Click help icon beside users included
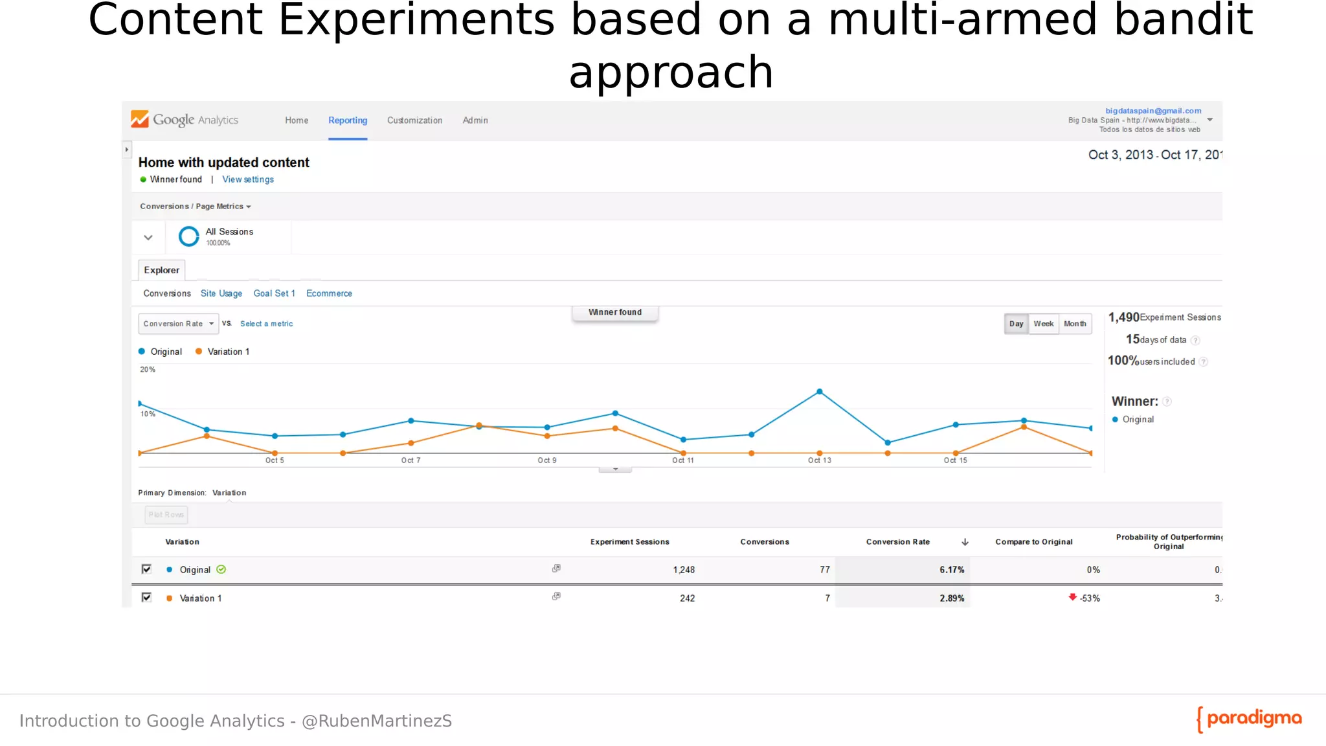 click(x=1203, y=362)
